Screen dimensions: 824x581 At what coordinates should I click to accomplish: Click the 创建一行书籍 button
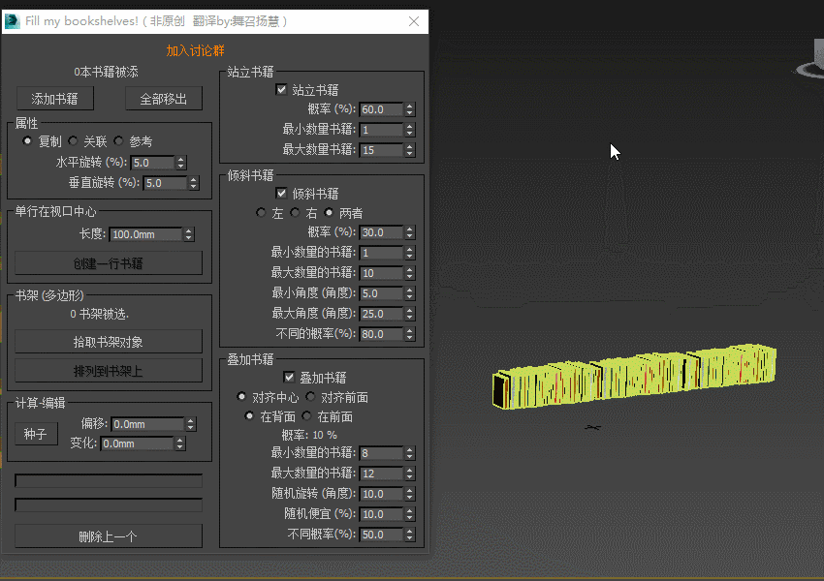[x=108, y=262]
